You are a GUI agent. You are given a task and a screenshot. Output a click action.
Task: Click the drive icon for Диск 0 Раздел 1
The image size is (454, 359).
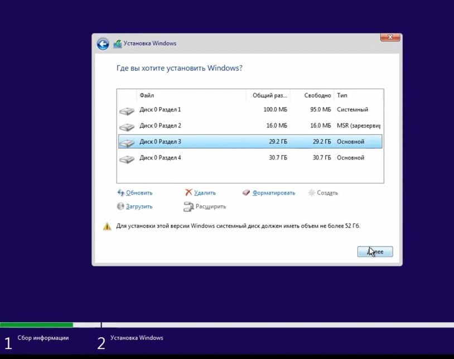(127, 111)
